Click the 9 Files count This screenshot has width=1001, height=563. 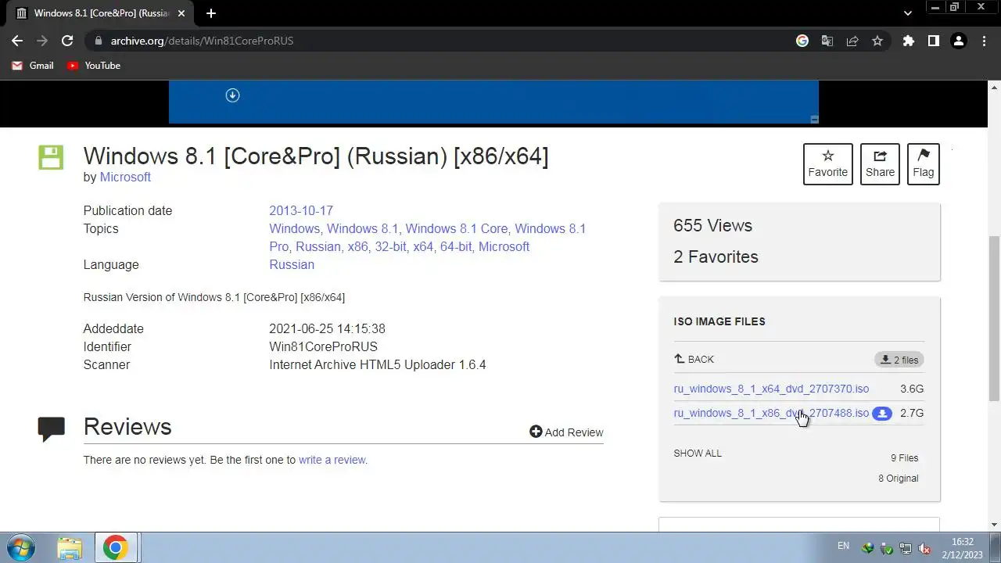(904, 458)
